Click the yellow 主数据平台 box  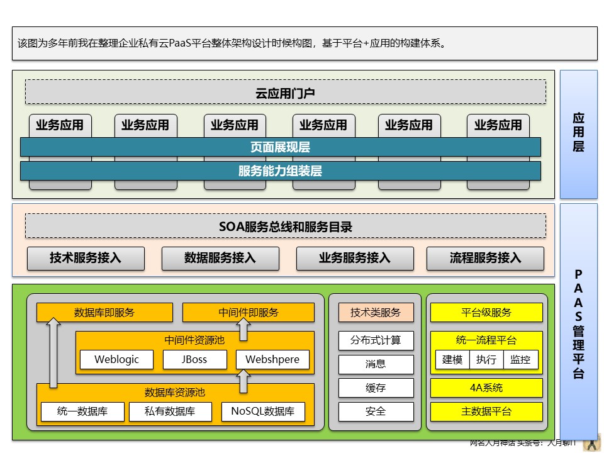(x=486, y=411)
